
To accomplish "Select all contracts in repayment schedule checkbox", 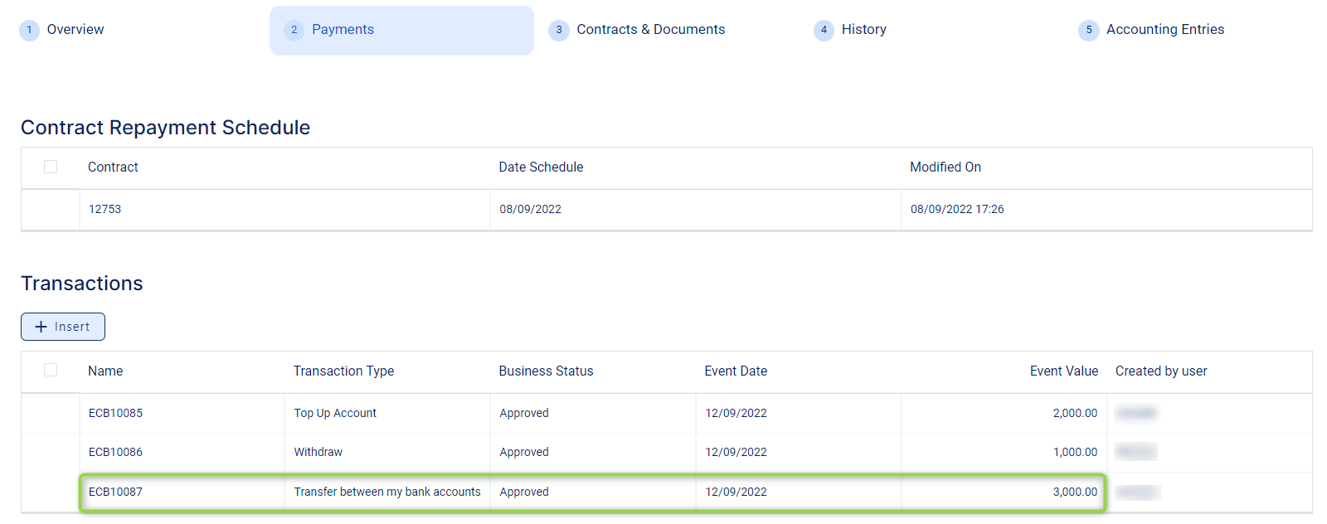I will [x=51, y=167].
